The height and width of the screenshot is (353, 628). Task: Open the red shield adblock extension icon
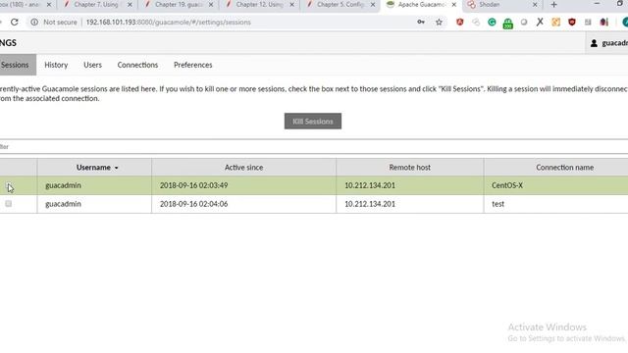[572, 22]
